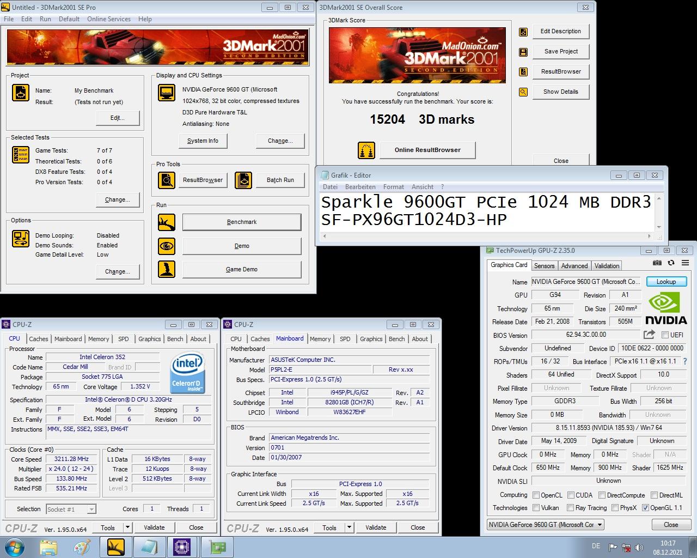Click inside the Editor text area
The height and width of the screenshot is (558, 697).
[x=487, y=211]
